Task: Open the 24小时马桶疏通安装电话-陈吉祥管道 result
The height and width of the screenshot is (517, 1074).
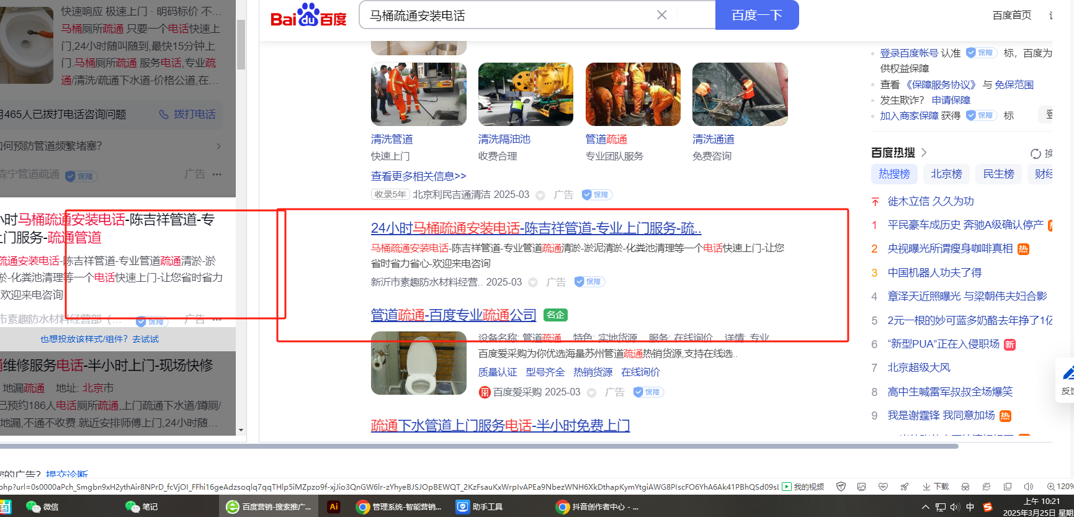Action: click(536, 228)
